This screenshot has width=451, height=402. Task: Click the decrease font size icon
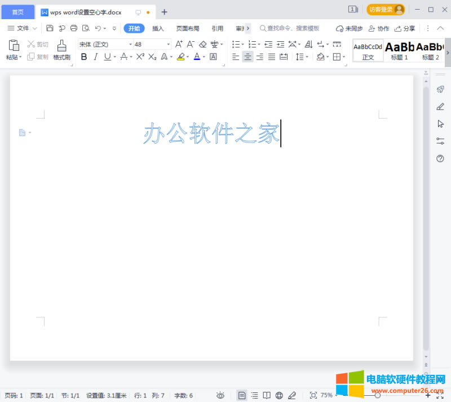coord(190,44)
